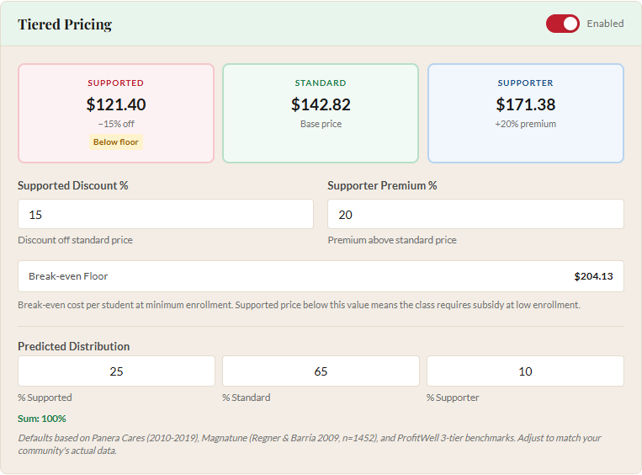Select the Standard tier card
This screenshot has width=642, height=475.
[321, 113]
